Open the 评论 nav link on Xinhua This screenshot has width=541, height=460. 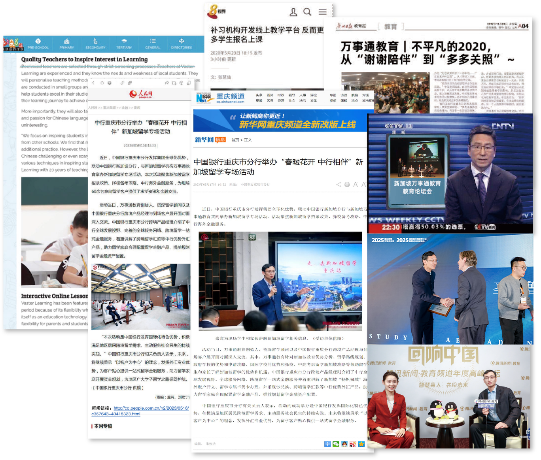(x=314, y=95)
